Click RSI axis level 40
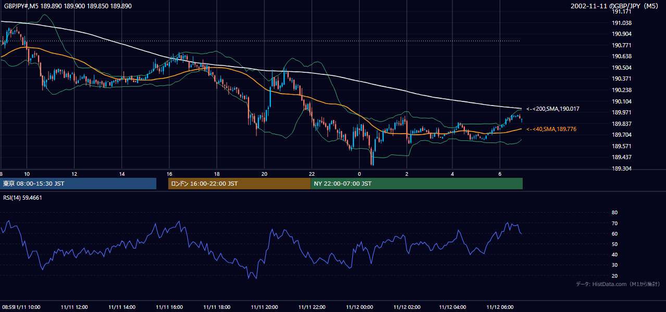 [614, 254]
